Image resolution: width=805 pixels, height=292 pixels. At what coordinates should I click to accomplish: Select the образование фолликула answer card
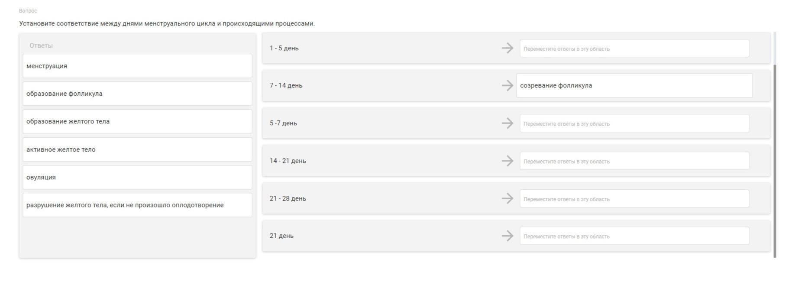click(137, 94)
